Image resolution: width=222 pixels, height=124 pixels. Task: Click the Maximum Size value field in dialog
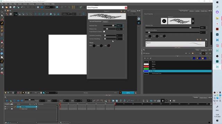click(x=119, y=26)
